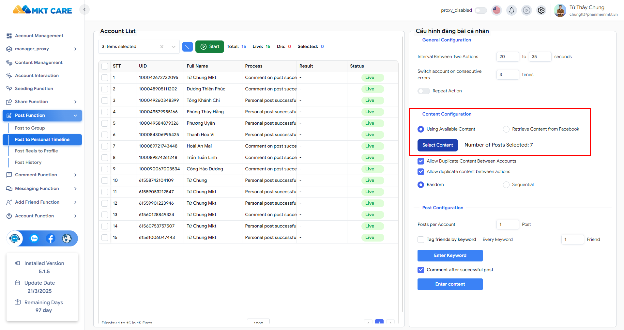
Task: Open the Facebook icon in sidebar
Action: pos(51,239)
